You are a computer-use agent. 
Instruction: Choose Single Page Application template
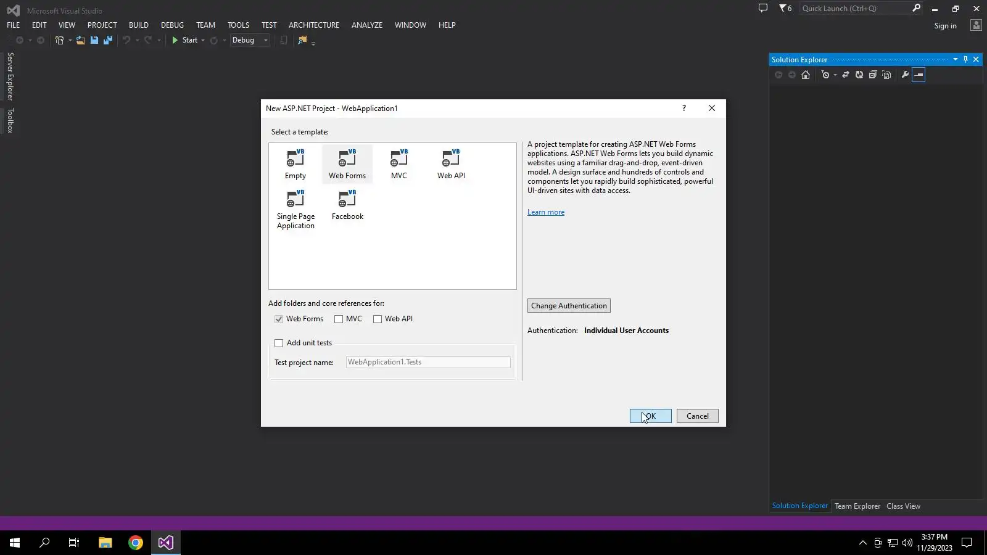click(295, 210)
